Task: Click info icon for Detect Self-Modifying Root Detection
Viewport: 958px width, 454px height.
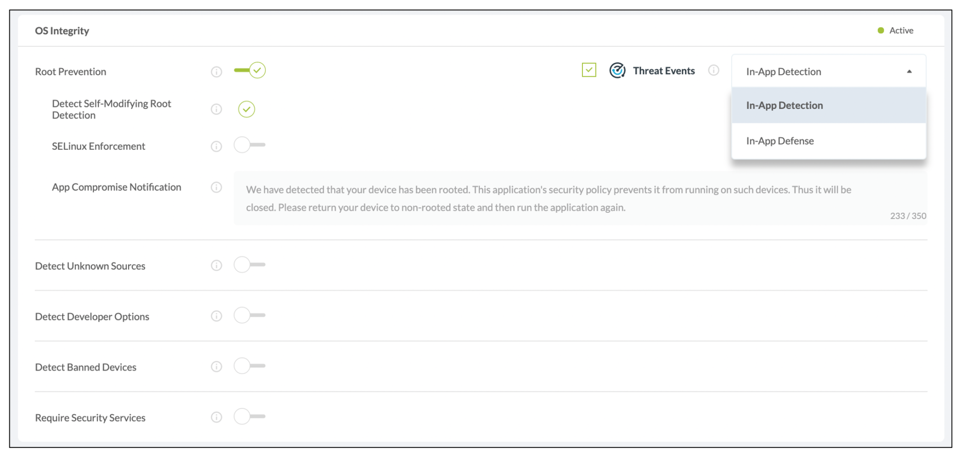Action: 216,109
